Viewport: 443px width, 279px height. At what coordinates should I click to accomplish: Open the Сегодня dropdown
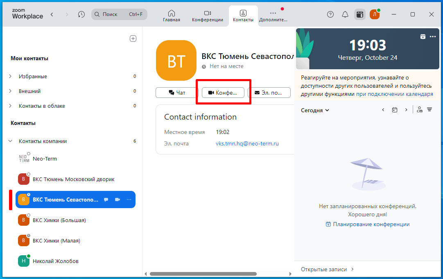pyautogui.click(x=315, y=110)
